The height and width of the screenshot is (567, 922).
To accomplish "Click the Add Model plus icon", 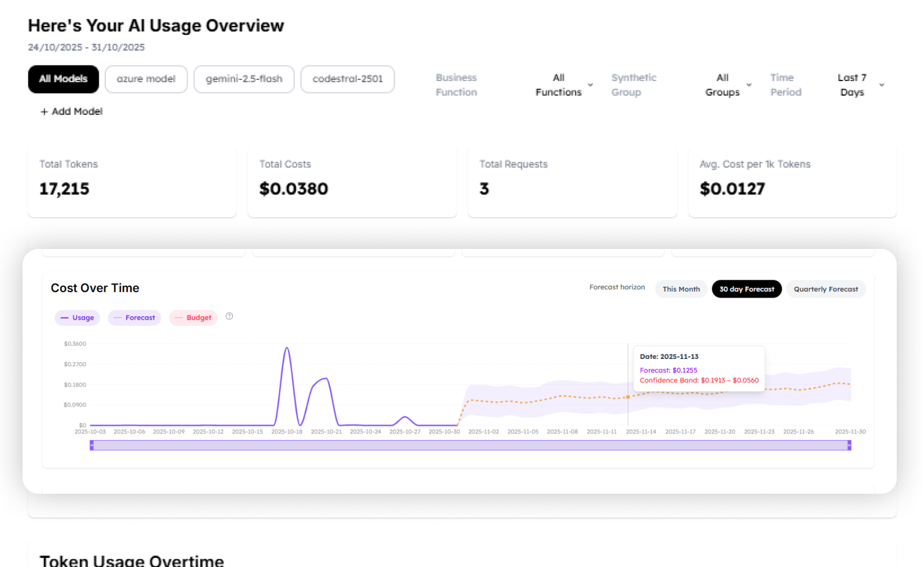I will pyautogui.click(x=43, y=111).
